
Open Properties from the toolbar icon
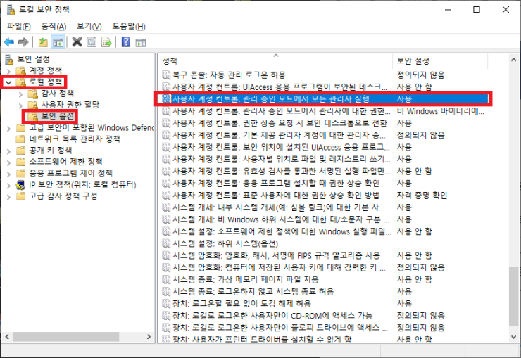(93, 41)
